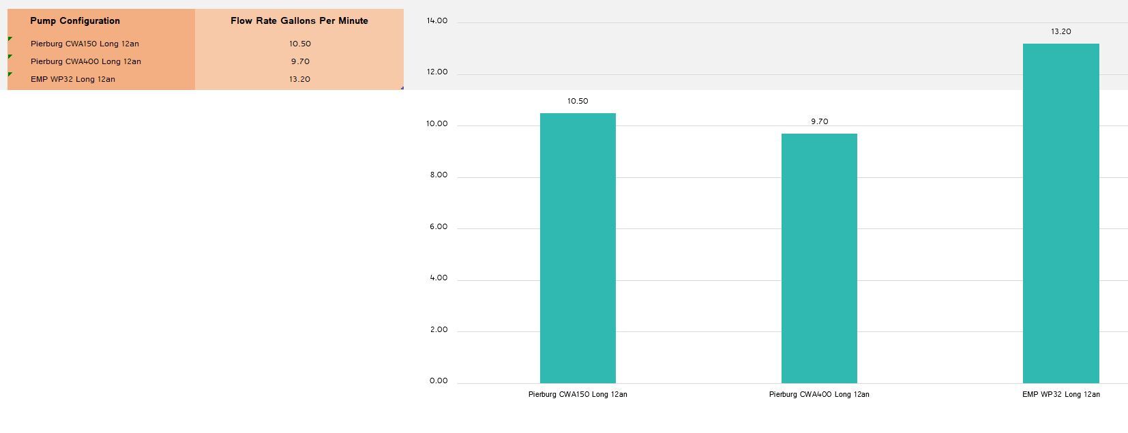
Task: Select the 13.20 flow rate cell
Action: click(x=299, y=79)
